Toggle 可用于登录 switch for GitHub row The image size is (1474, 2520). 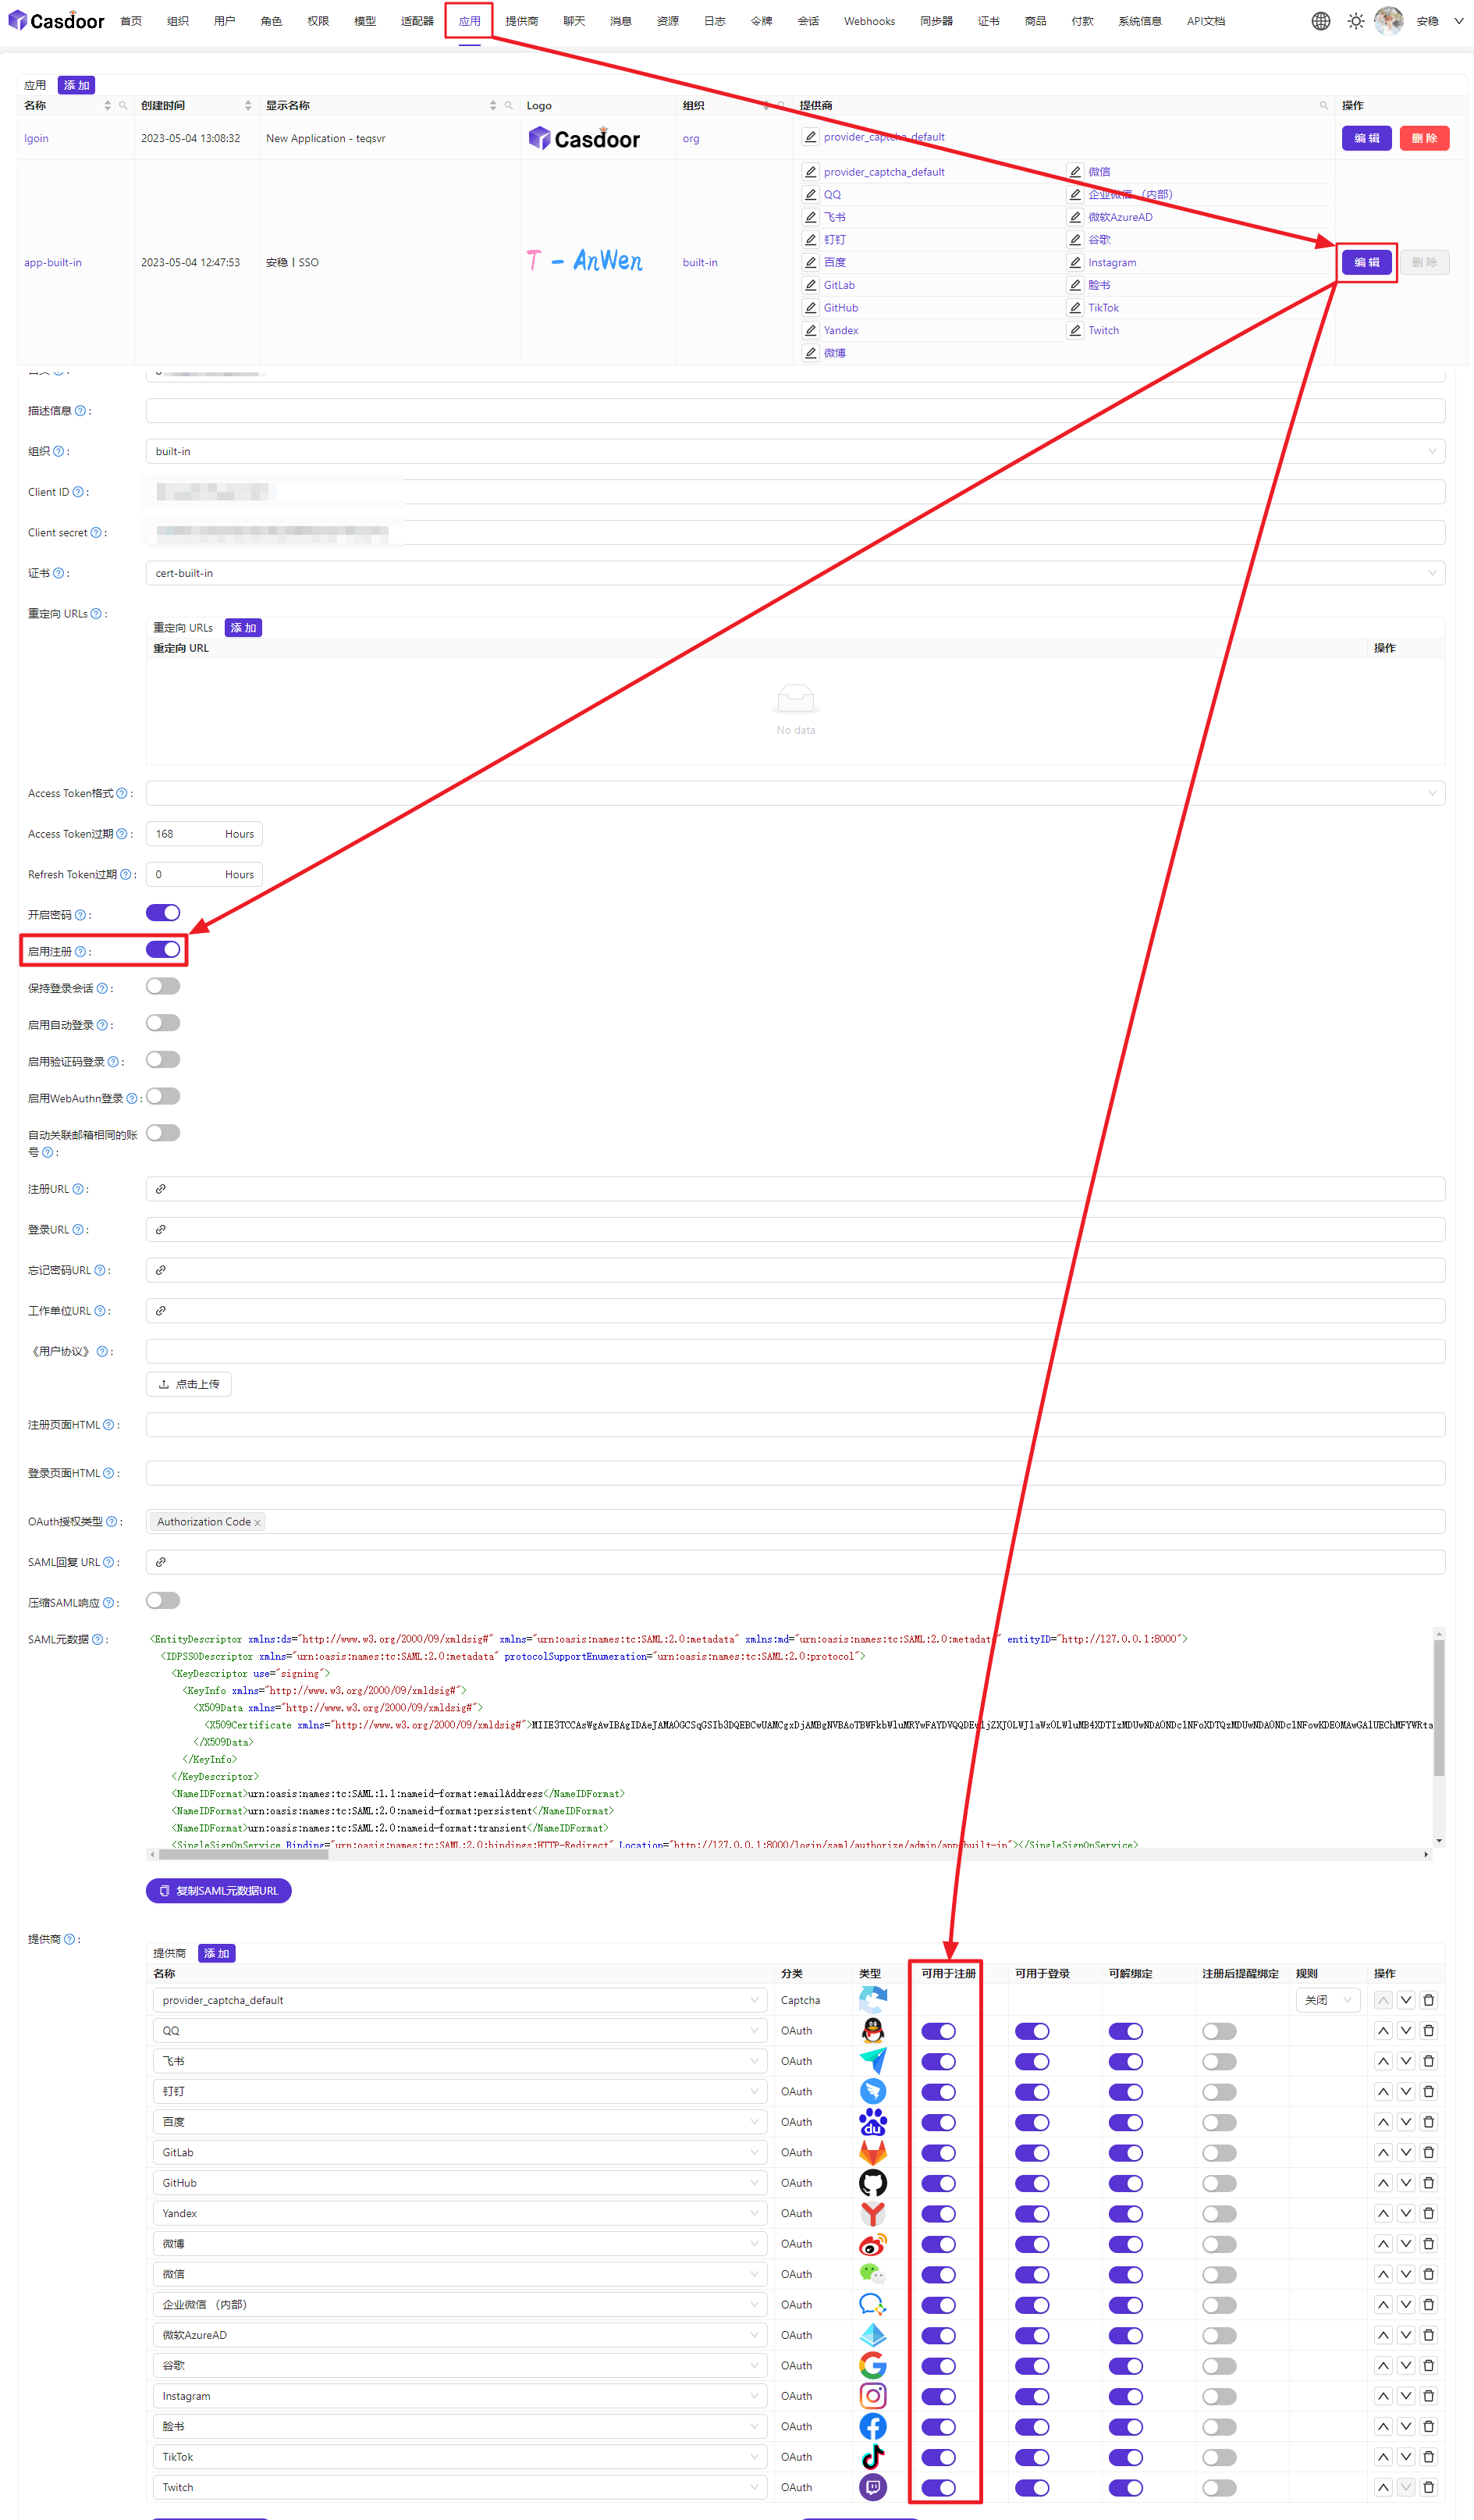pyautogui.click(x=1032, y=2184)
